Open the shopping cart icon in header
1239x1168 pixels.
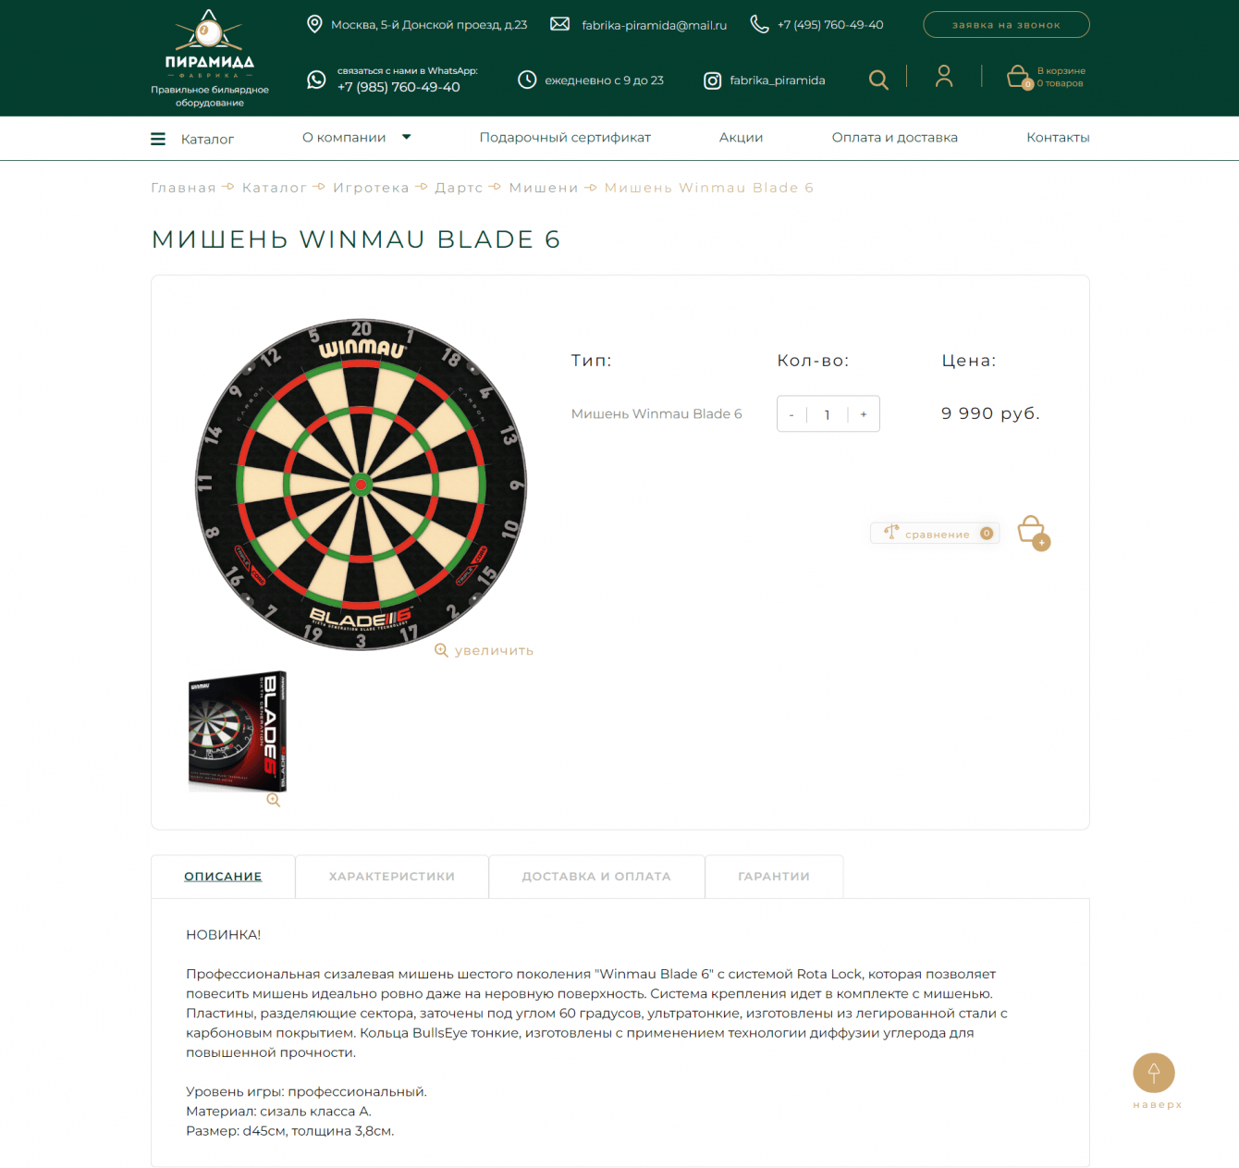coord(1019,77)
